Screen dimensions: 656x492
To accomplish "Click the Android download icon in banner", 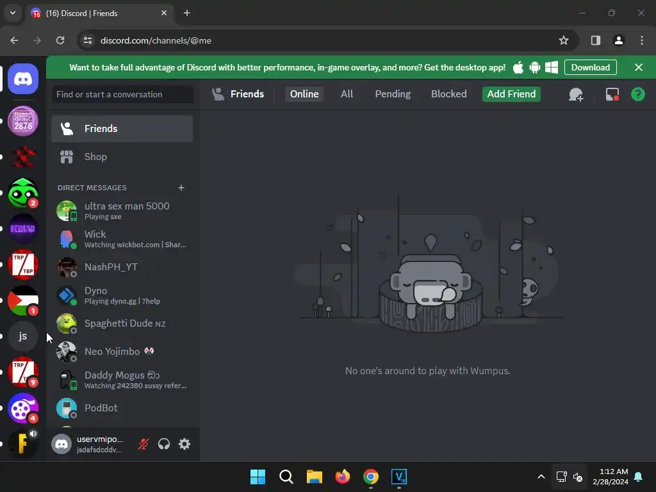I will (x=535, y=67).
